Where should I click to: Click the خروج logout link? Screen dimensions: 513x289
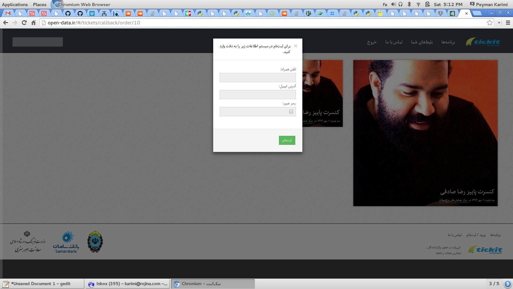coord(372,42)
